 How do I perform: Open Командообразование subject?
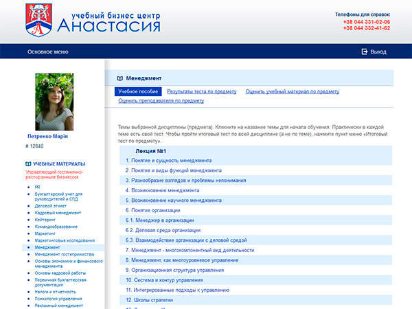(x=56, y=227)
